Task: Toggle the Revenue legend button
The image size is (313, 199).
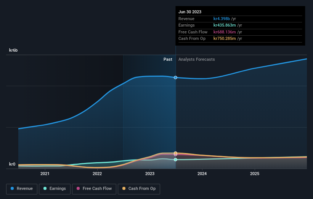Action: 22,189
